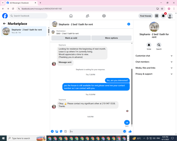Click 'Yes, are you interested?' message
Viewport: 177px width, 141px height.
(x=117, y=80)
